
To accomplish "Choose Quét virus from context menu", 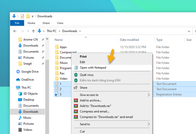I will coord(87,75).
